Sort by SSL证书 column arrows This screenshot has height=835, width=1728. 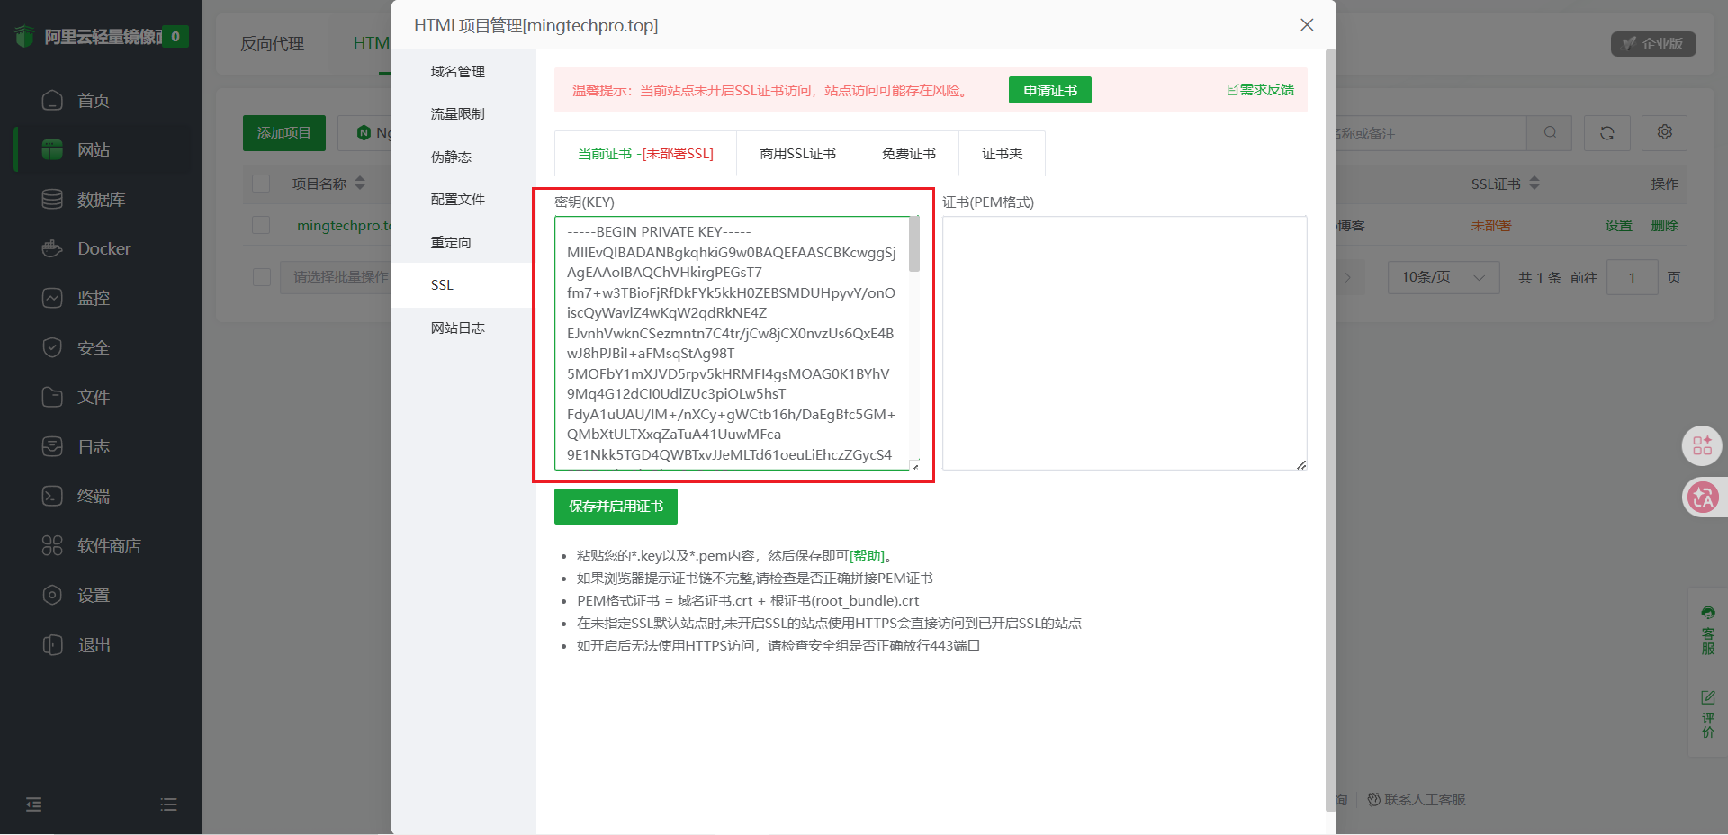click(x=1534, y=184)
